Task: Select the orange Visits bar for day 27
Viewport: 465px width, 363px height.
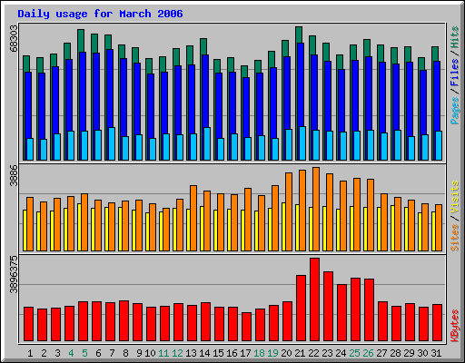Action: pyautogui.click(x=384, y=222)
